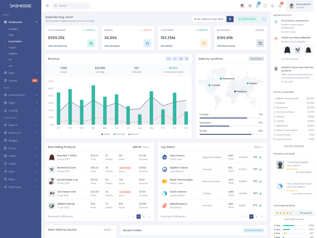This screenshot has width=317, height=238.
Task: Click the activity chart icon beside Add Product
Action: (264, 19)
